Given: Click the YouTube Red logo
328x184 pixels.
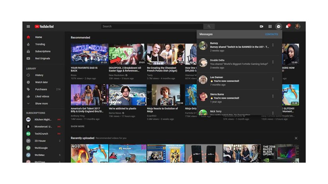Looking at the screenshot, I should click(44, 27).
